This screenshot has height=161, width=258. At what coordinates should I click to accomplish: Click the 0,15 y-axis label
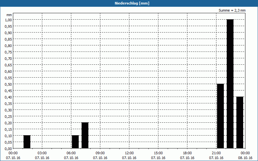(8, 129)
